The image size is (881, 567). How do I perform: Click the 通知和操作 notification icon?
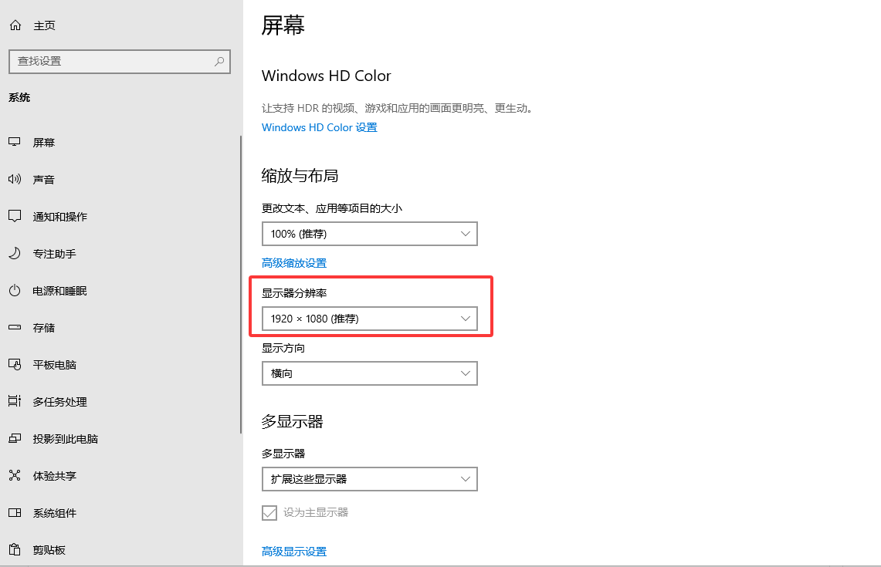[x=15, y=217]
